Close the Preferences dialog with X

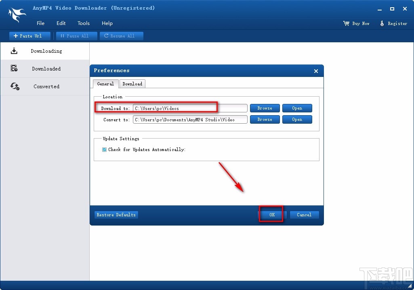(x=316, y=71)
